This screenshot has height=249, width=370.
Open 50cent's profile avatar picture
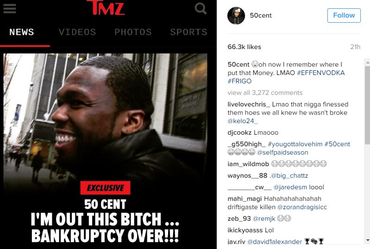[236, 16]
